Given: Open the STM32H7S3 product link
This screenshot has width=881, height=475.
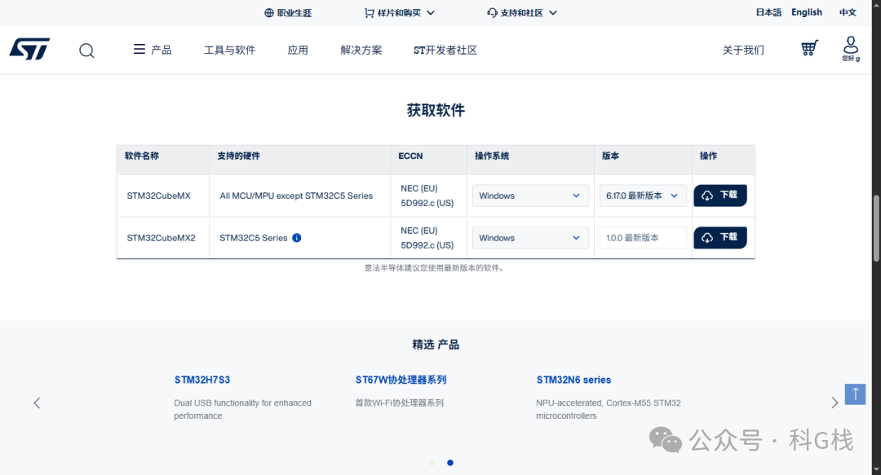Looking at the screenshot, I should pyautogui.click(x=201, y=380).
